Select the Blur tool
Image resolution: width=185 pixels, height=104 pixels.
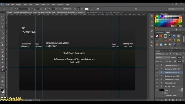tap(3, 60)
